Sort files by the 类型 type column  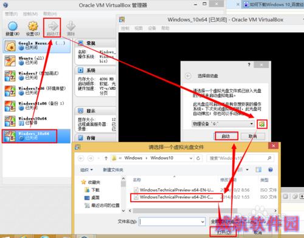pyautogui.click(x=264, y=180)
